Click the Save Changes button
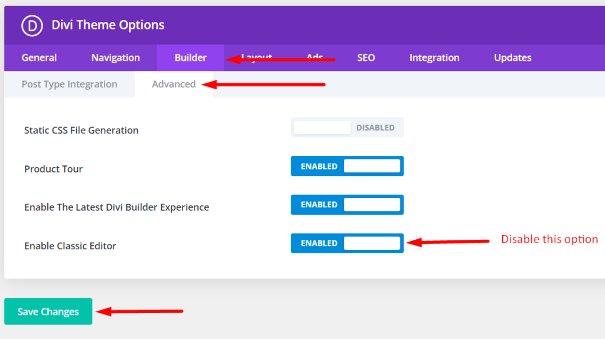605x339 pixels. click(x=48, y=311)
